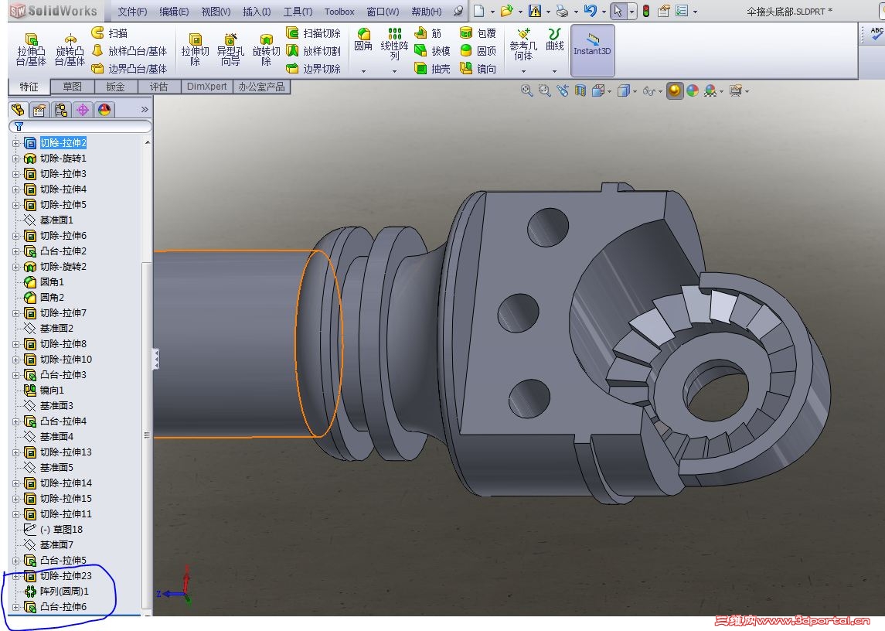Open the Hole Wizard (异型孔向导)

pos(230,49)
